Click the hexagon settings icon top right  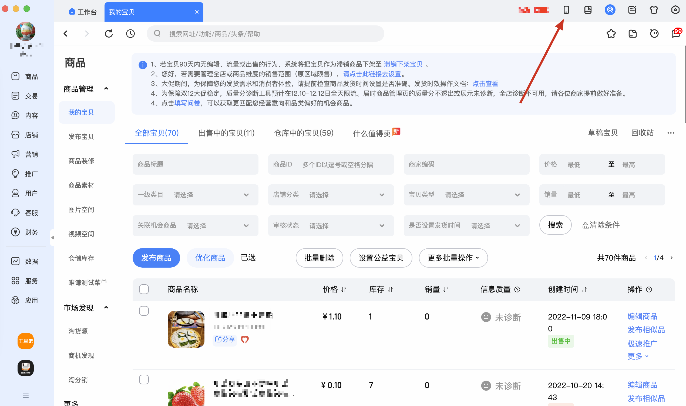(675, 10)
